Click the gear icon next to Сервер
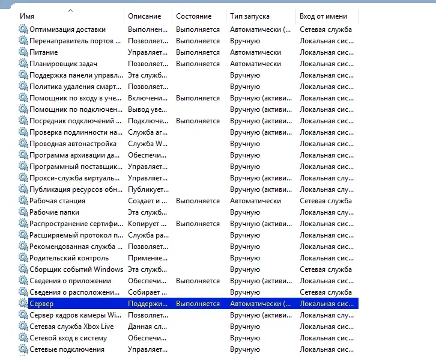The height and width of the screenshot is (356, 436). pyautogui.click(x=23, y=303)
